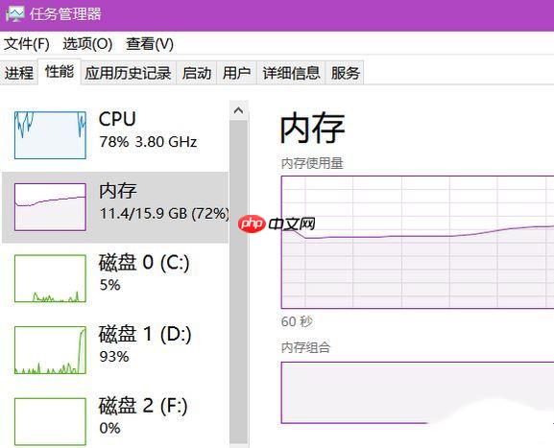Select the 磁盘 1 (D:) graph thumbnail
The width and height of the screenshot is (554, 448).
(x=50, y=350)
